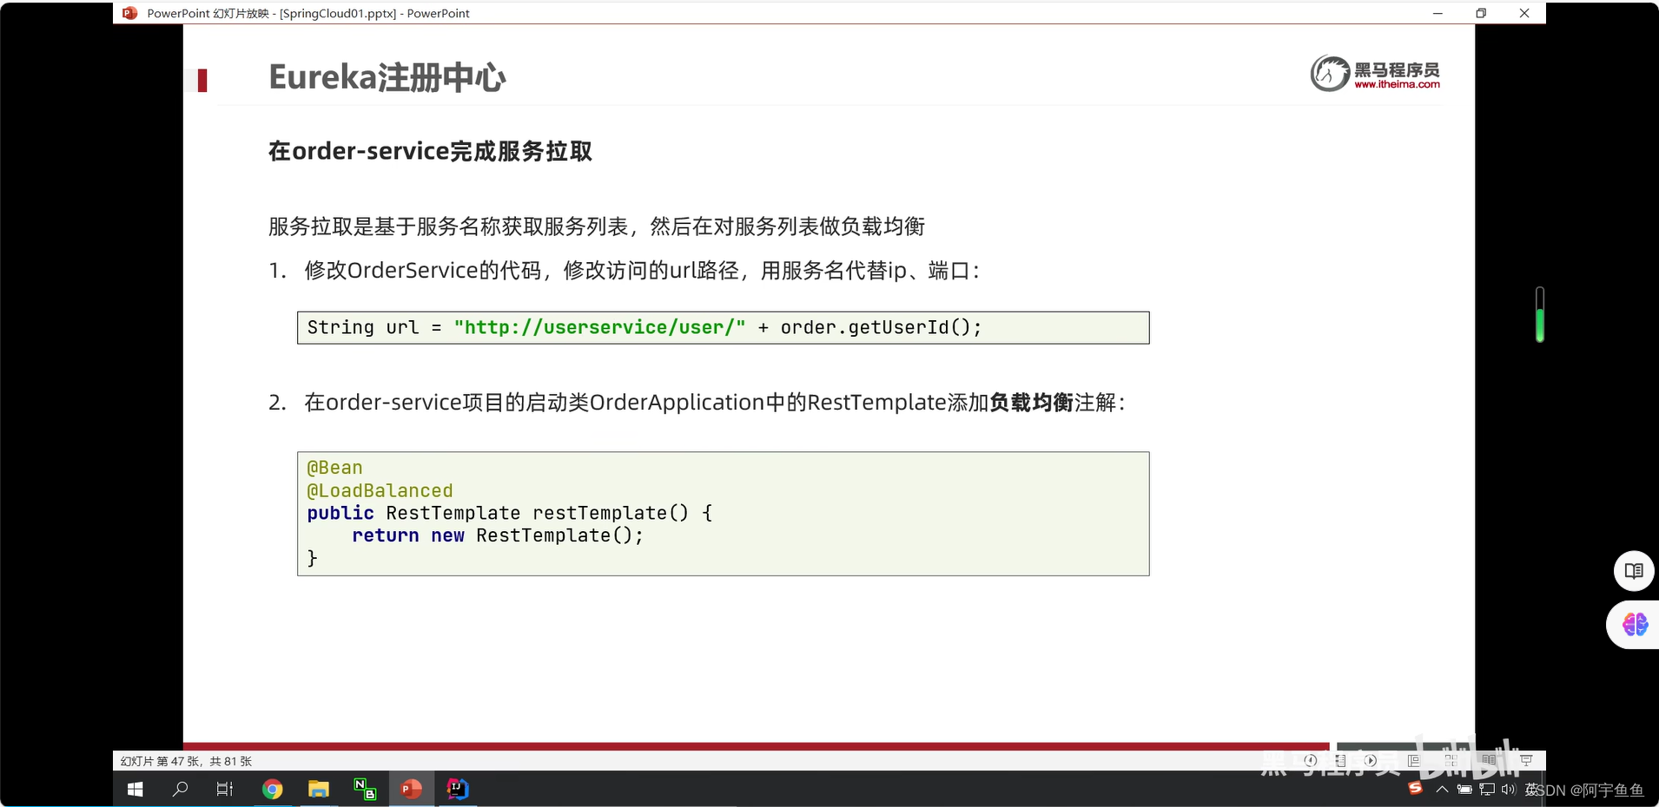Switch to Reading view icon
The height and width of the screenshot is (807, 1659).
click(1490, 760)
